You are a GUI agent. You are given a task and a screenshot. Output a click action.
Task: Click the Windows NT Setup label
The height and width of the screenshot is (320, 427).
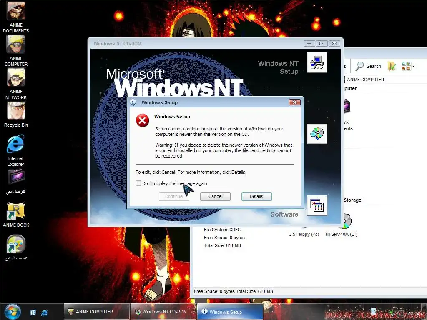pyautogui.click(x=278, y=67)
